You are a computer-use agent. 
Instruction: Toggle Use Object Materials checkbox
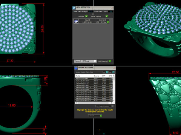(x=112, y=106)
